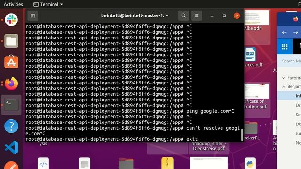The width and height of the screenshot is (301, 169).
Task: Click the 'exit' command line in terminal
Action: (111, 139)
